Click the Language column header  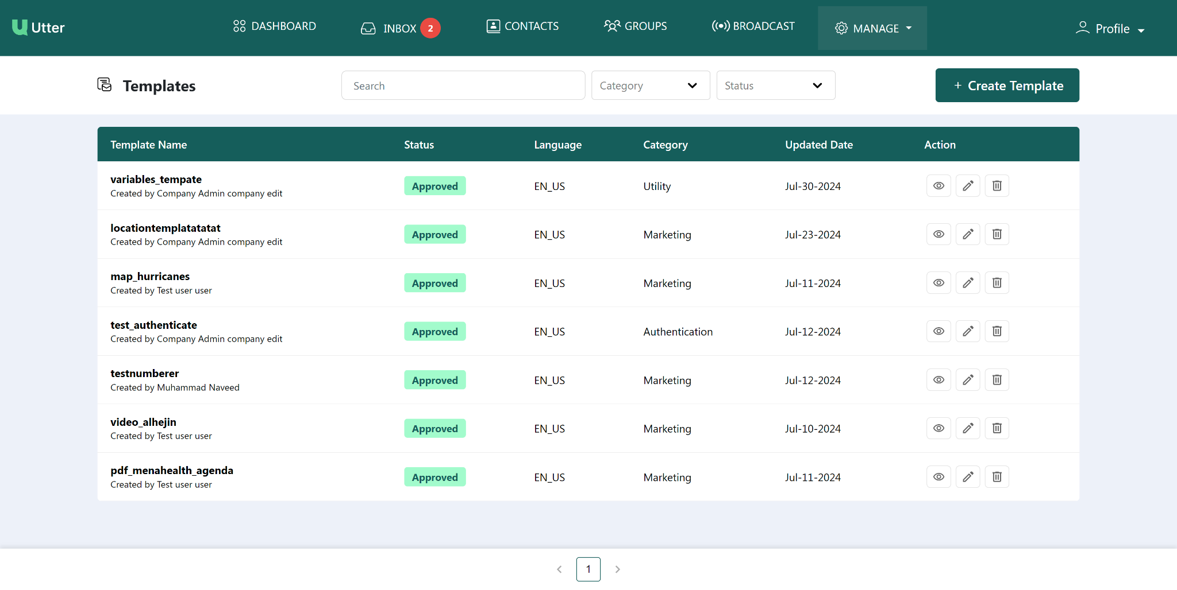pyautogui.click(x=558, y=145)
